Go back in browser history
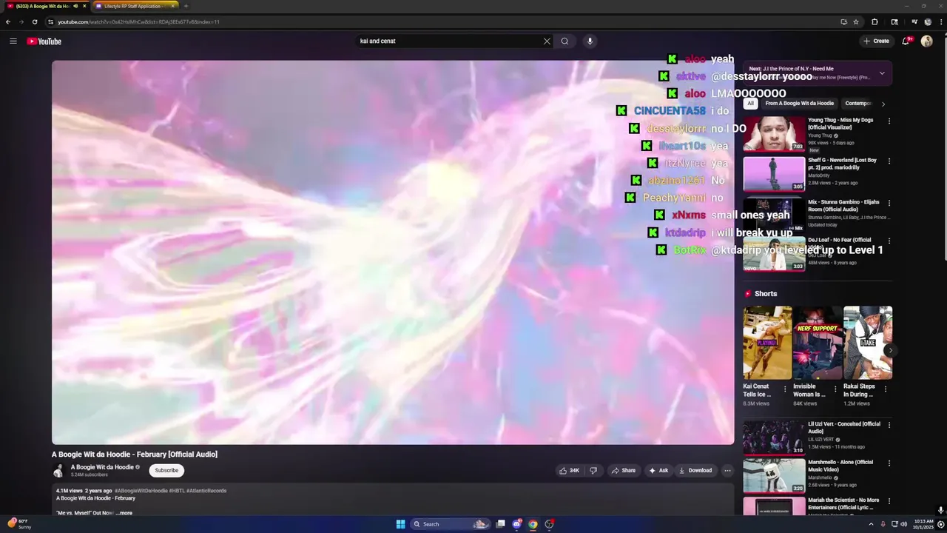 pos(8,22)
